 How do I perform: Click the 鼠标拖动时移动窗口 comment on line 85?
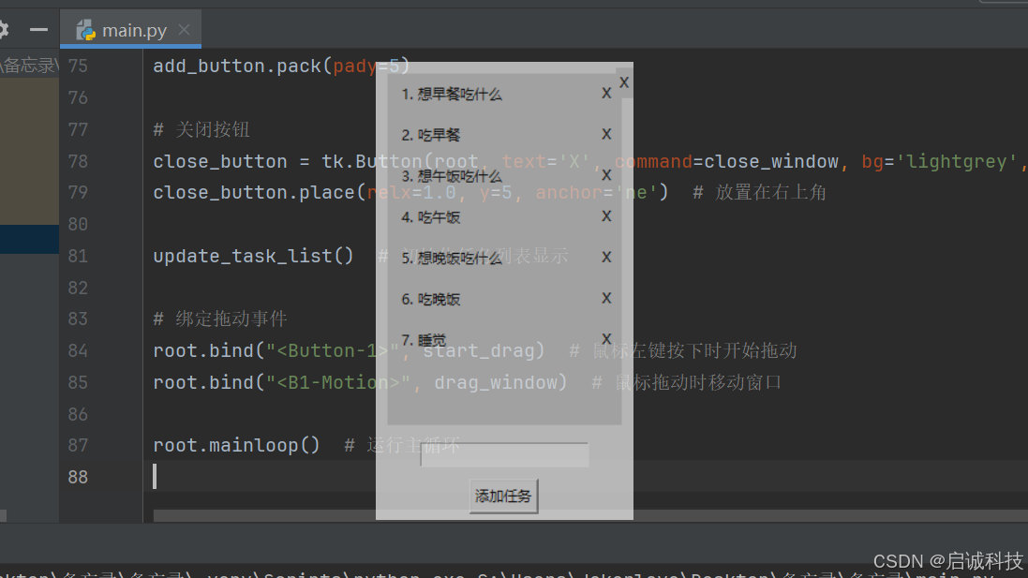pyautogui.click(x=687, y=382)
